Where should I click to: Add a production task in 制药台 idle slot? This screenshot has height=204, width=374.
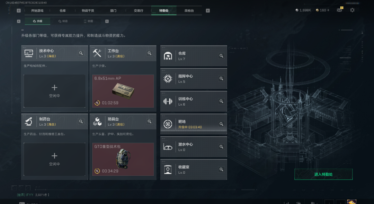pyautogui.click(x=54, y=159)
